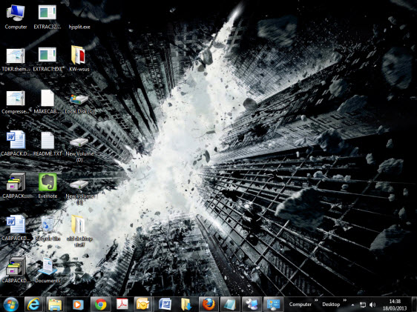The height and width of the screenshot is (312, 417).
Task: Launch Windows Media Player from taskbar
Action: 78,305
